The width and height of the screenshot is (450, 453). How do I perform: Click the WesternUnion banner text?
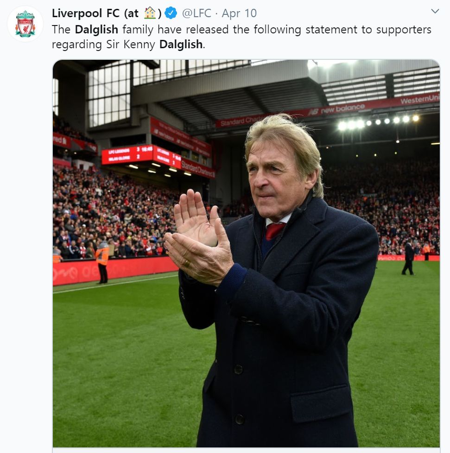point(419,100)
